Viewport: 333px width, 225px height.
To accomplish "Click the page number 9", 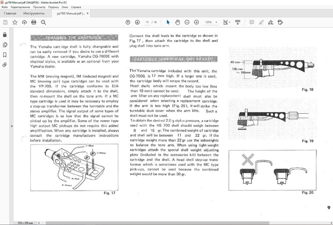I will pos(329,208).
